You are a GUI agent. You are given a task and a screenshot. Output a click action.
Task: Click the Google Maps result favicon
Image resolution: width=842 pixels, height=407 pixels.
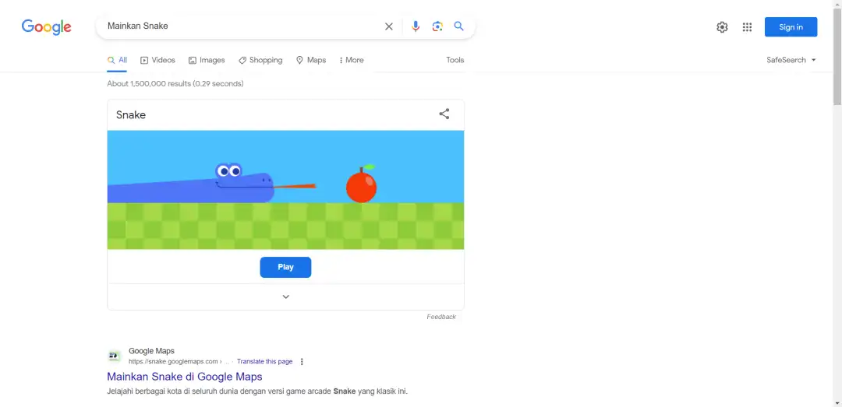tap(114, 356)
